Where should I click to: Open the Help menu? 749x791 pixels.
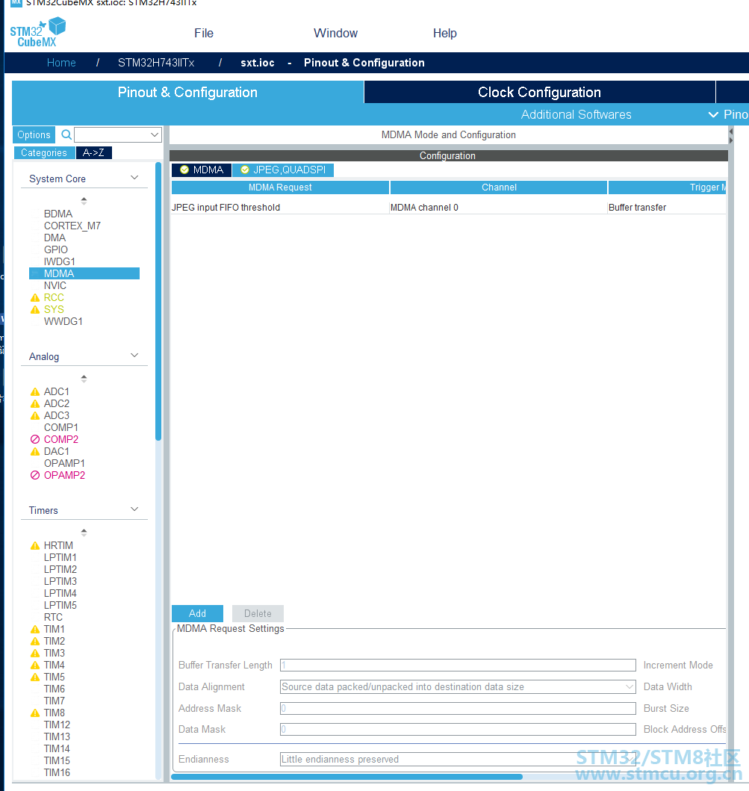445,34
